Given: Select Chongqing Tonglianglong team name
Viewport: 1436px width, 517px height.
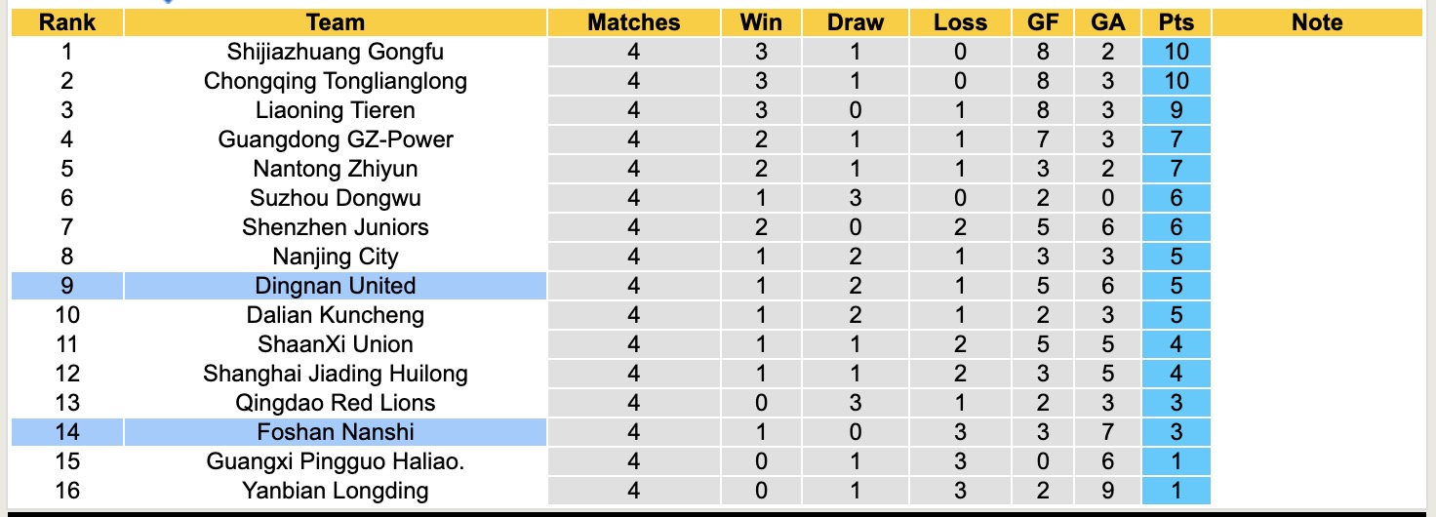Looking at the screenshot, I should pyautogui.click(x=335, y=81).
